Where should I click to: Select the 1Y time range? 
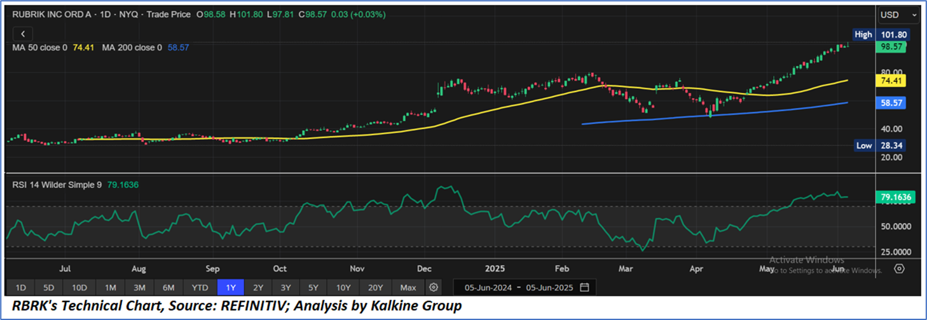230,288
